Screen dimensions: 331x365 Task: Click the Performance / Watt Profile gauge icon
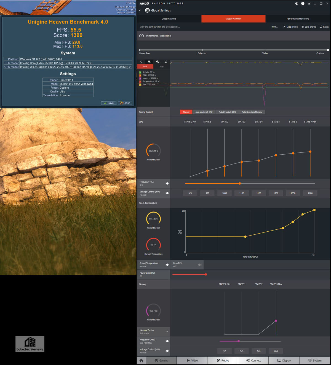coord(142,36)
